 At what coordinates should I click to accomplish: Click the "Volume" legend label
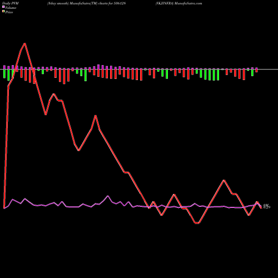[11, 8]
